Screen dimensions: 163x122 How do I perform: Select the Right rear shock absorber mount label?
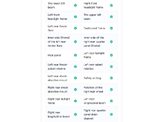pyautogui.click(x=58, y=89)
